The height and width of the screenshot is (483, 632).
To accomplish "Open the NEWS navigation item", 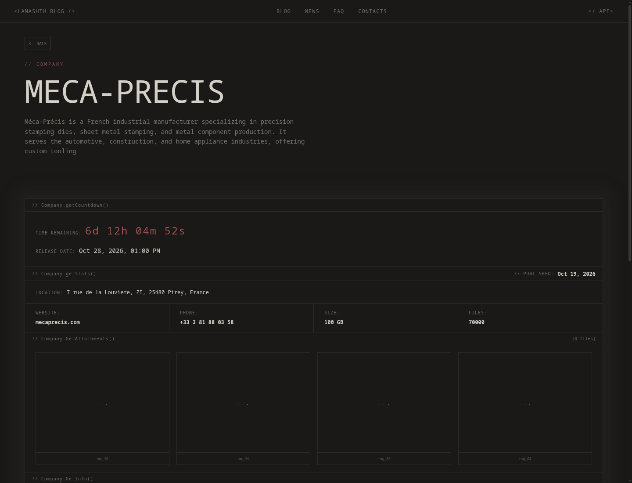I will pos(312,11).
